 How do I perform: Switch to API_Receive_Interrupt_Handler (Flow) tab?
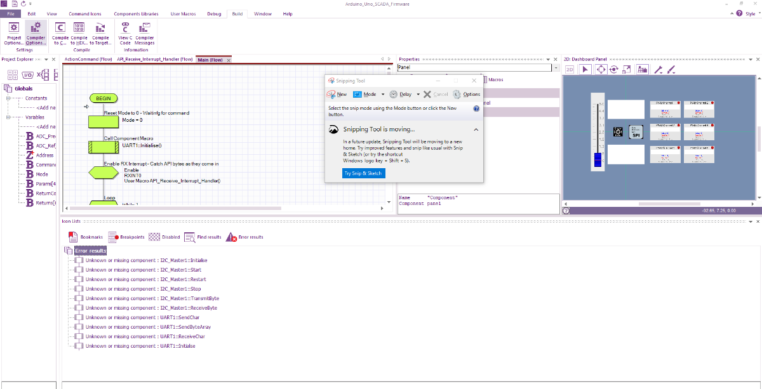[x=155, y=60]
